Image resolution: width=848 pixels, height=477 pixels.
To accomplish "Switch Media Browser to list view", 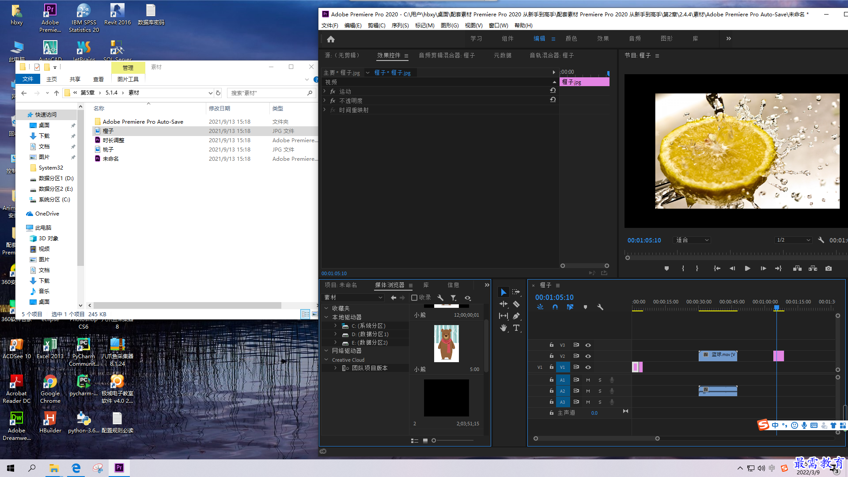I will pos(414,440).
